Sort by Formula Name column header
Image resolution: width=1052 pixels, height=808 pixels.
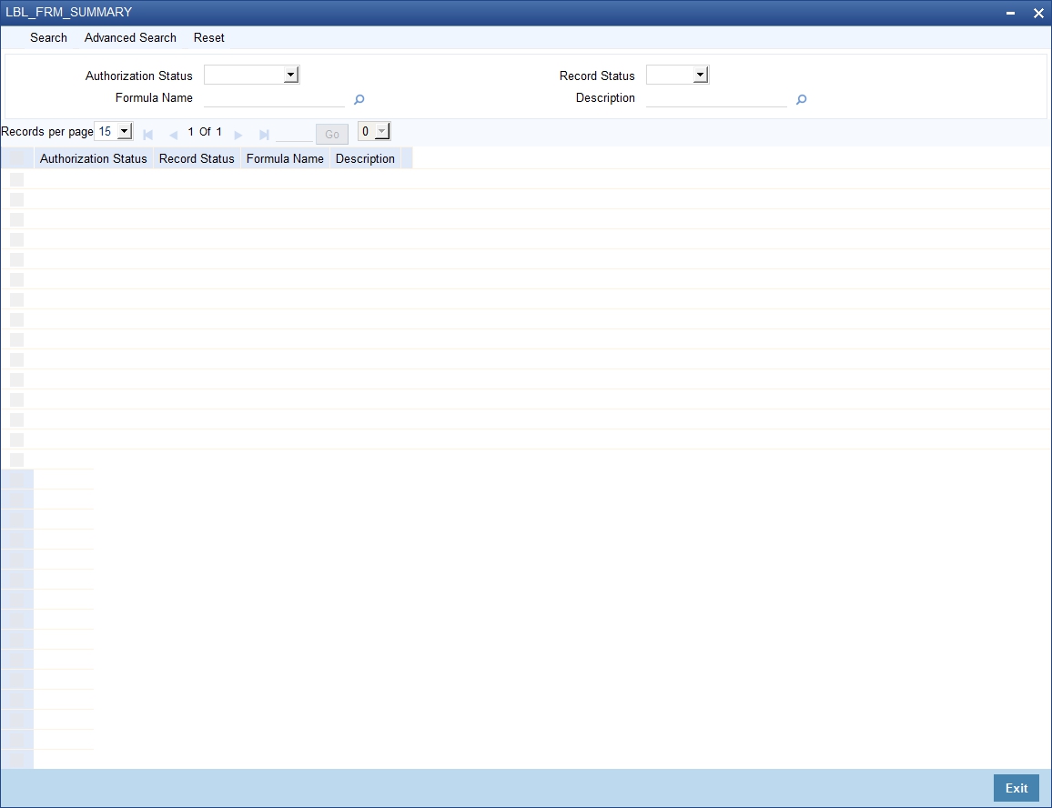coord(285,158)
